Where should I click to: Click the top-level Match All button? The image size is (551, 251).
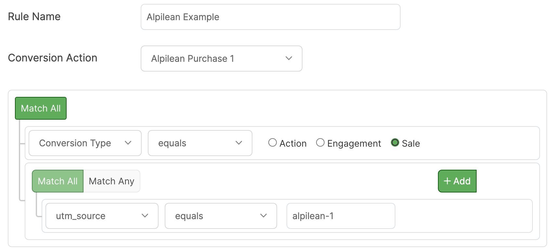tap(41, 108)
